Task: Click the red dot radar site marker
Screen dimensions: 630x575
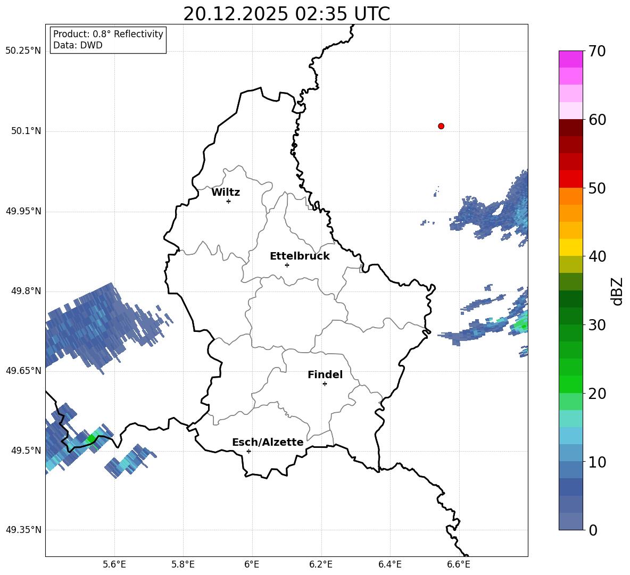Action: [441, 126]
